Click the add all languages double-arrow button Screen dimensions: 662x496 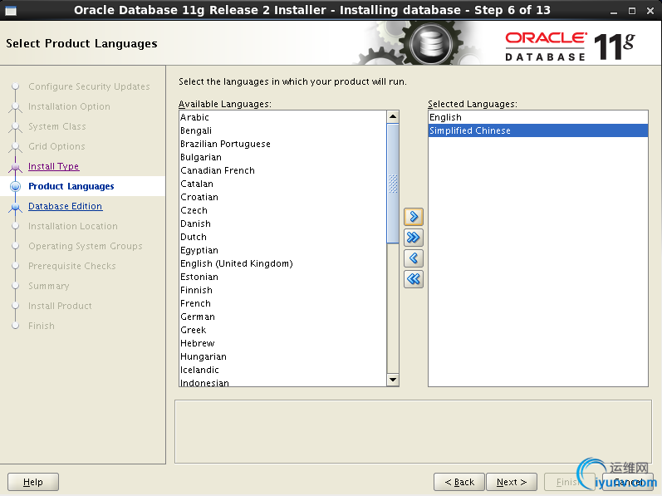(414, 238)
